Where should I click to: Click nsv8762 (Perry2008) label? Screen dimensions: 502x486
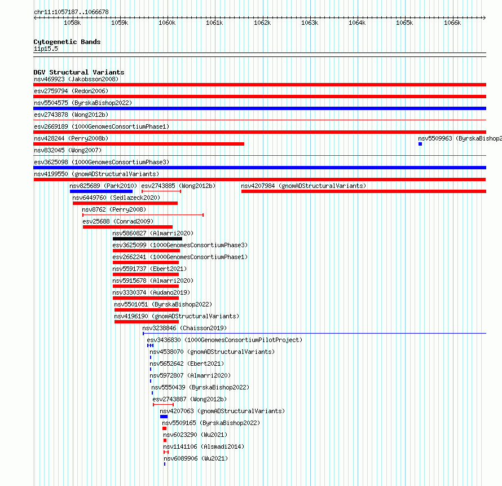coord(114,209)
